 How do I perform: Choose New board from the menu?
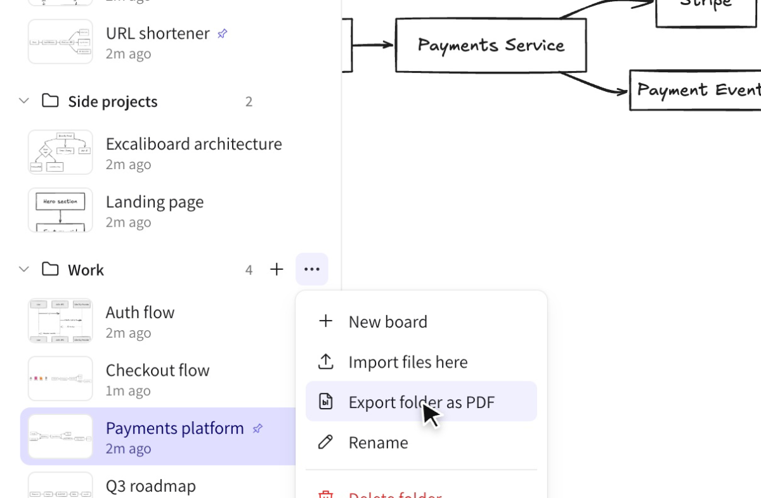(421, 321)
